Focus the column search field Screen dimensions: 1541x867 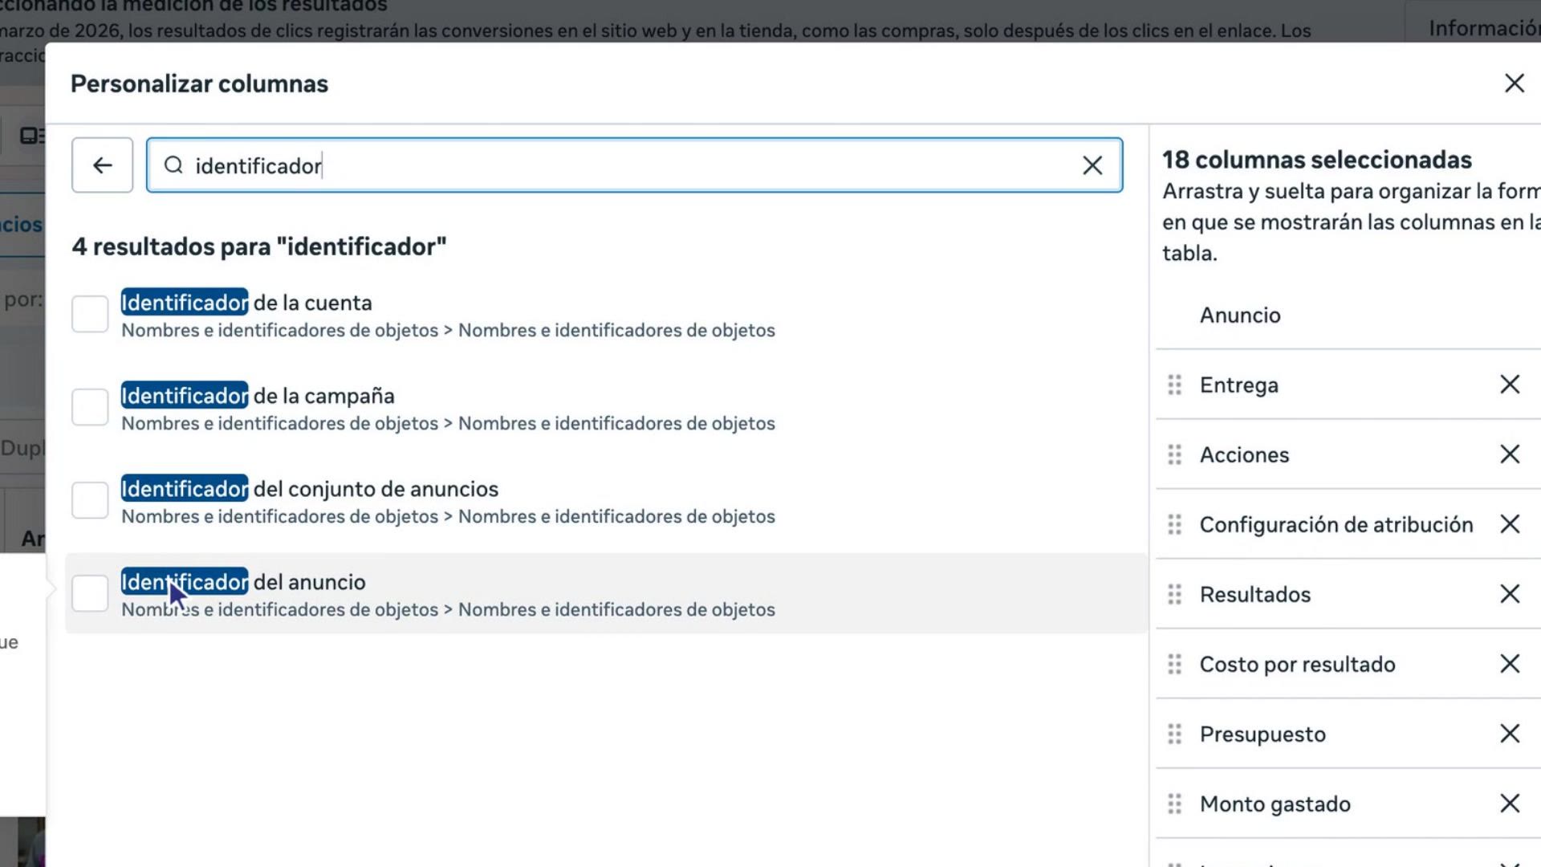pos(634,165)
